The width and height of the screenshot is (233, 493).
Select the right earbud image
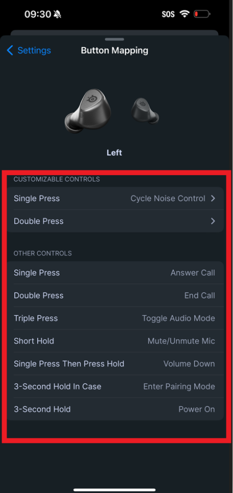(x=145, y=110)
